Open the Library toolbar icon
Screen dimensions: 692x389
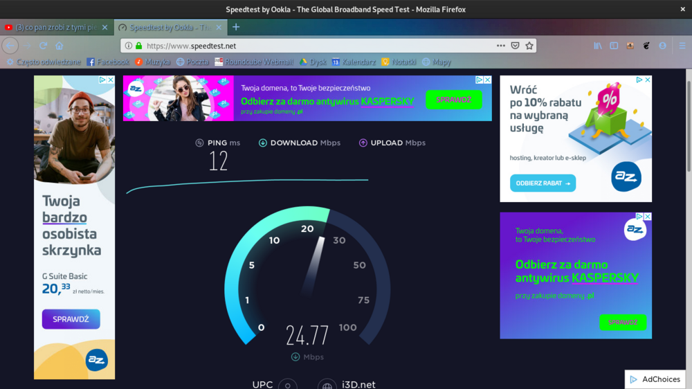(598, 46)
